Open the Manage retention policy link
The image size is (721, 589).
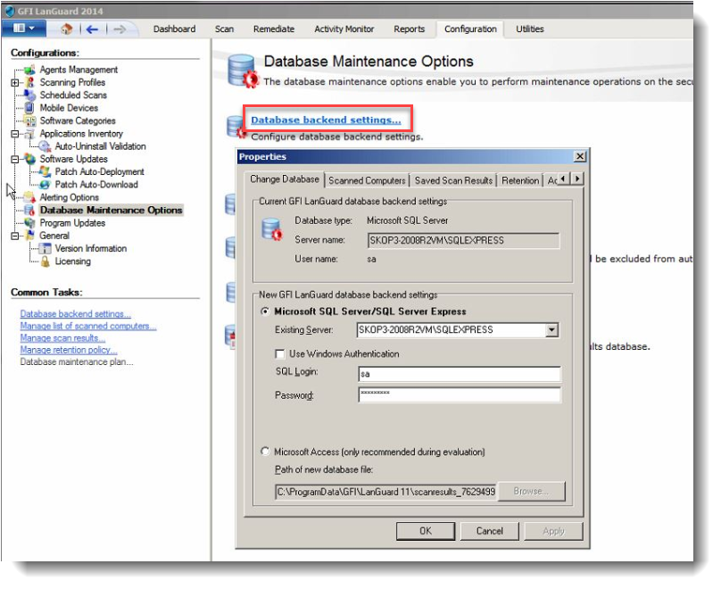tap(69, 351)
